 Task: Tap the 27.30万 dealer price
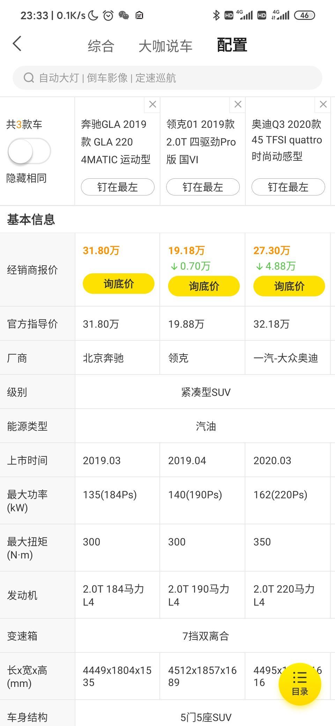272,251
